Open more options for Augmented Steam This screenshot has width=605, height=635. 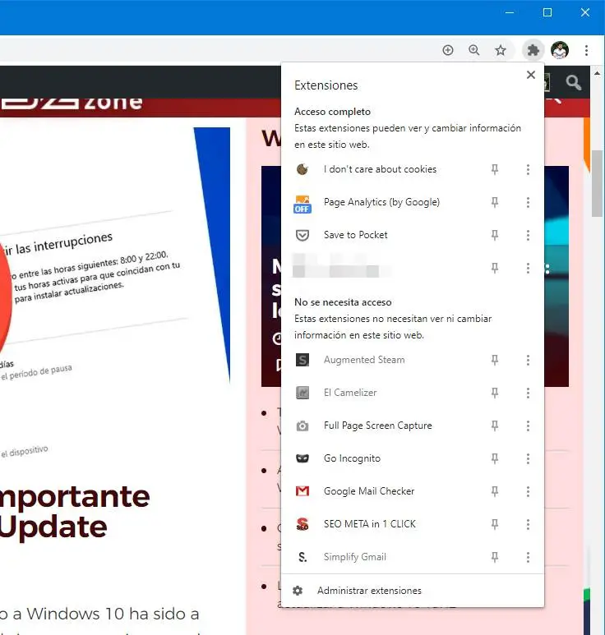528,360
